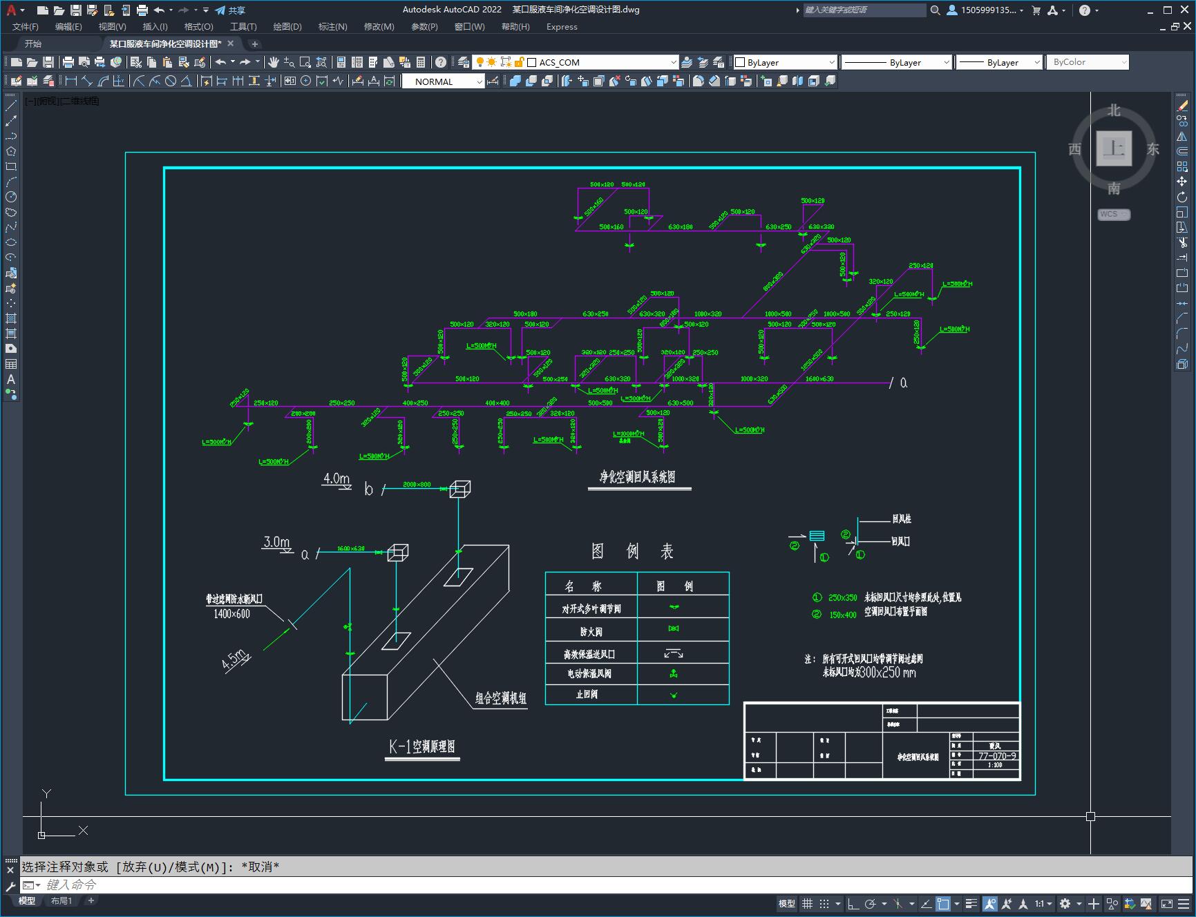Viewport: 1196px width, 917px height.
Task: Click the Undo arrow in standard toolbar
Action: 220,62
